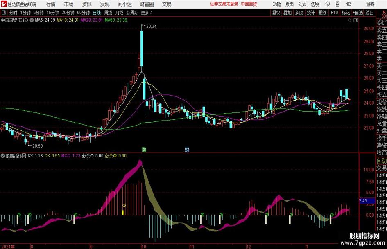387x249 pixels.
Task: Click the green 跌 marker on chart
Action: point(144,149)
